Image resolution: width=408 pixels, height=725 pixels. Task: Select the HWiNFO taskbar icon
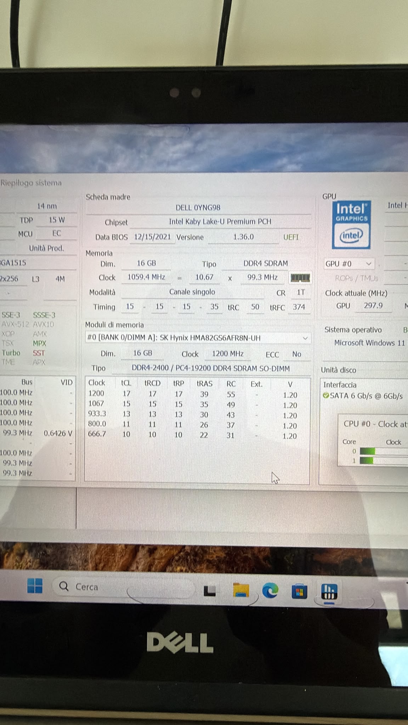[x=329, y=591]
